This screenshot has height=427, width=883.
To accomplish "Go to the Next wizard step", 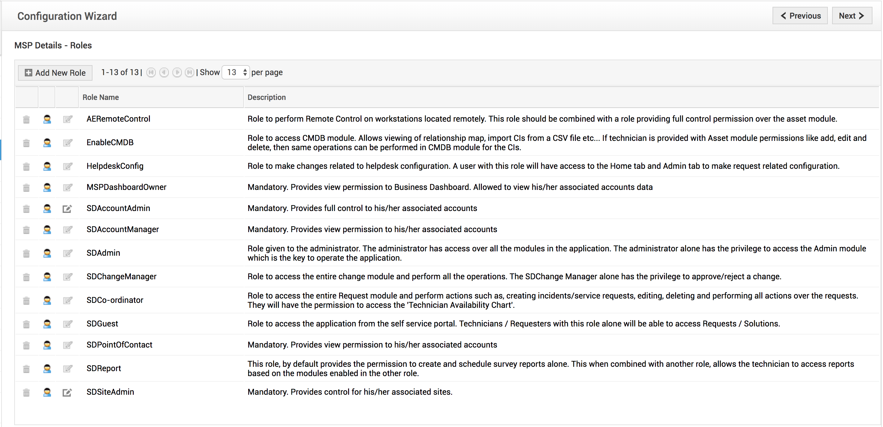I will tap(852, 16).
